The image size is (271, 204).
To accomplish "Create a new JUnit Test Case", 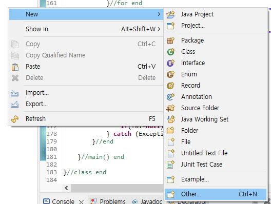I will [x=216, y=165].
